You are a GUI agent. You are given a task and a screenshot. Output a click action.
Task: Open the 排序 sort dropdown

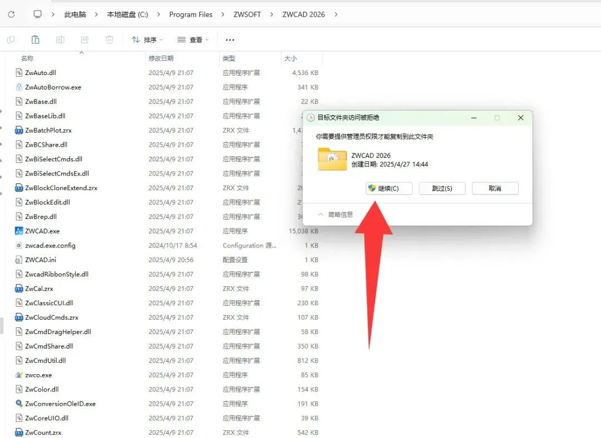[x=147, y=40]
